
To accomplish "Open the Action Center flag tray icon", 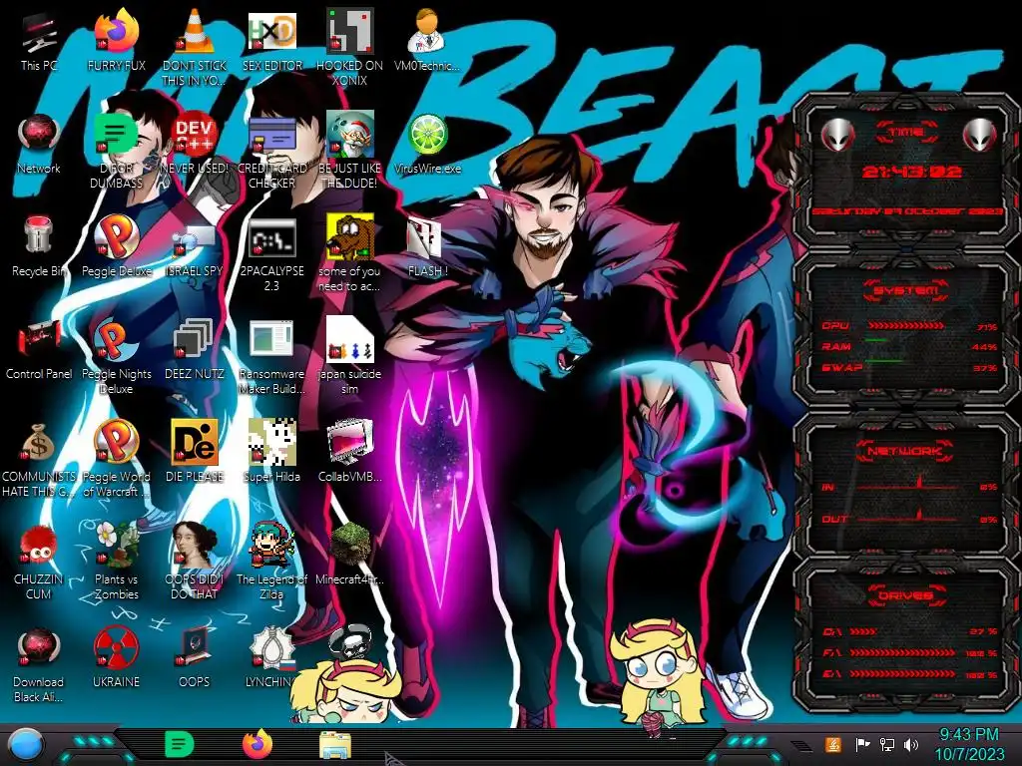I will pos(862,744).
